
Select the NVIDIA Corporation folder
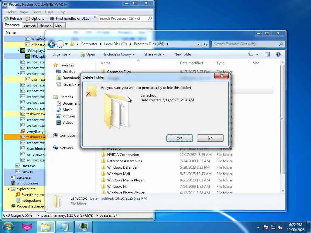123,155
